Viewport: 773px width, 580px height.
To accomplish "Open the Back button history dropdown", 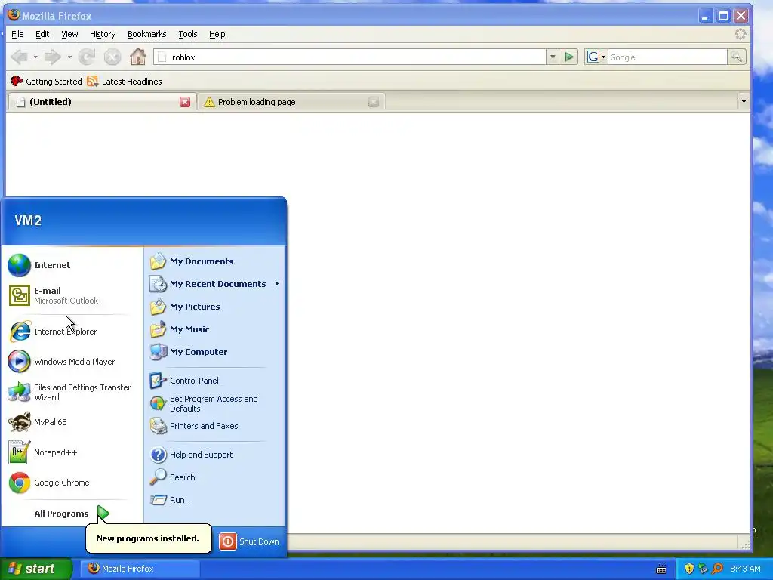I will coord(35,57).
